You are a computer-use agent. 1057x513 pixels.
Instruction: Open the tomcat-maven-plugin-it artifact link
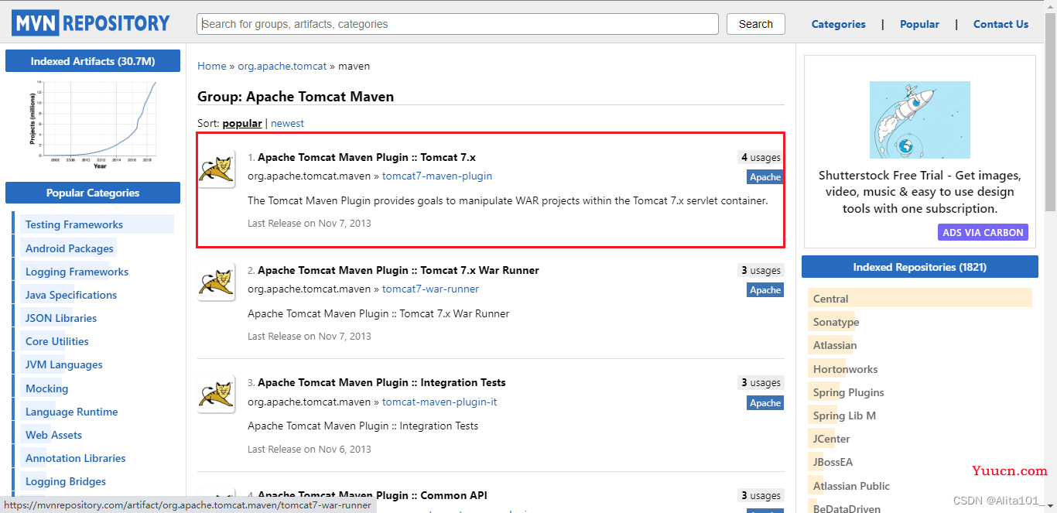point(440,402)
